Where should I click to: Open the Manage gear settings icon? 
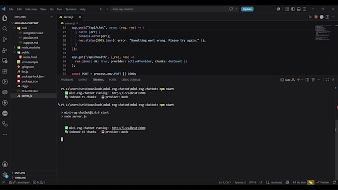click(x=5, y=175)
